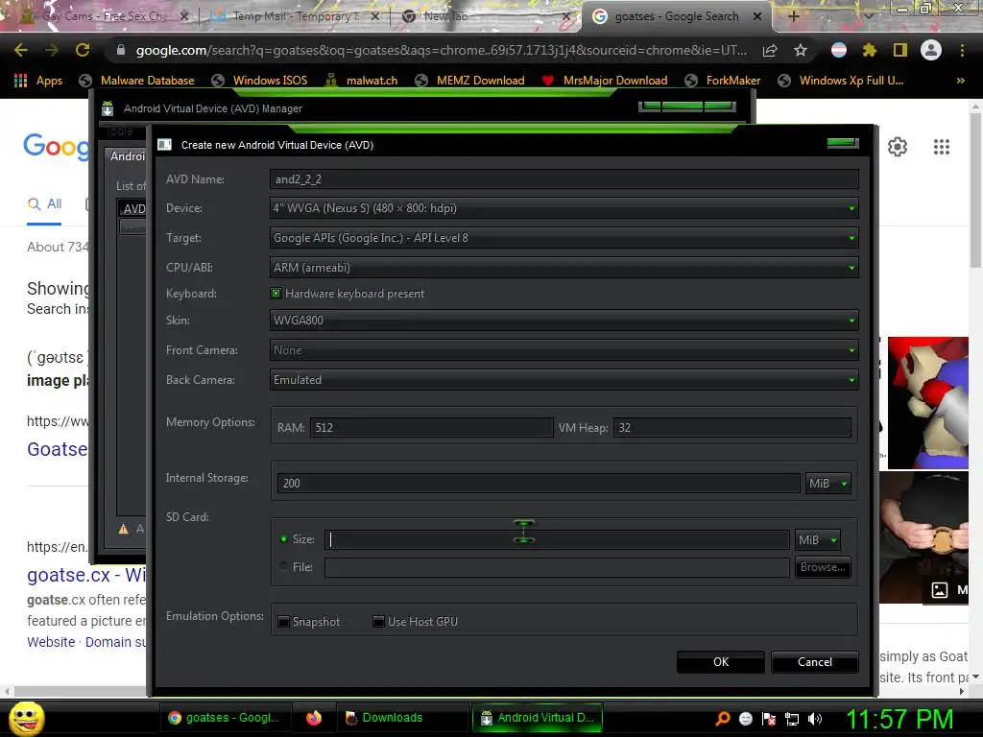This screenshot has width=983, height=737.
Task: Open the Google apps grid icon
Action: tap(942, 147)
